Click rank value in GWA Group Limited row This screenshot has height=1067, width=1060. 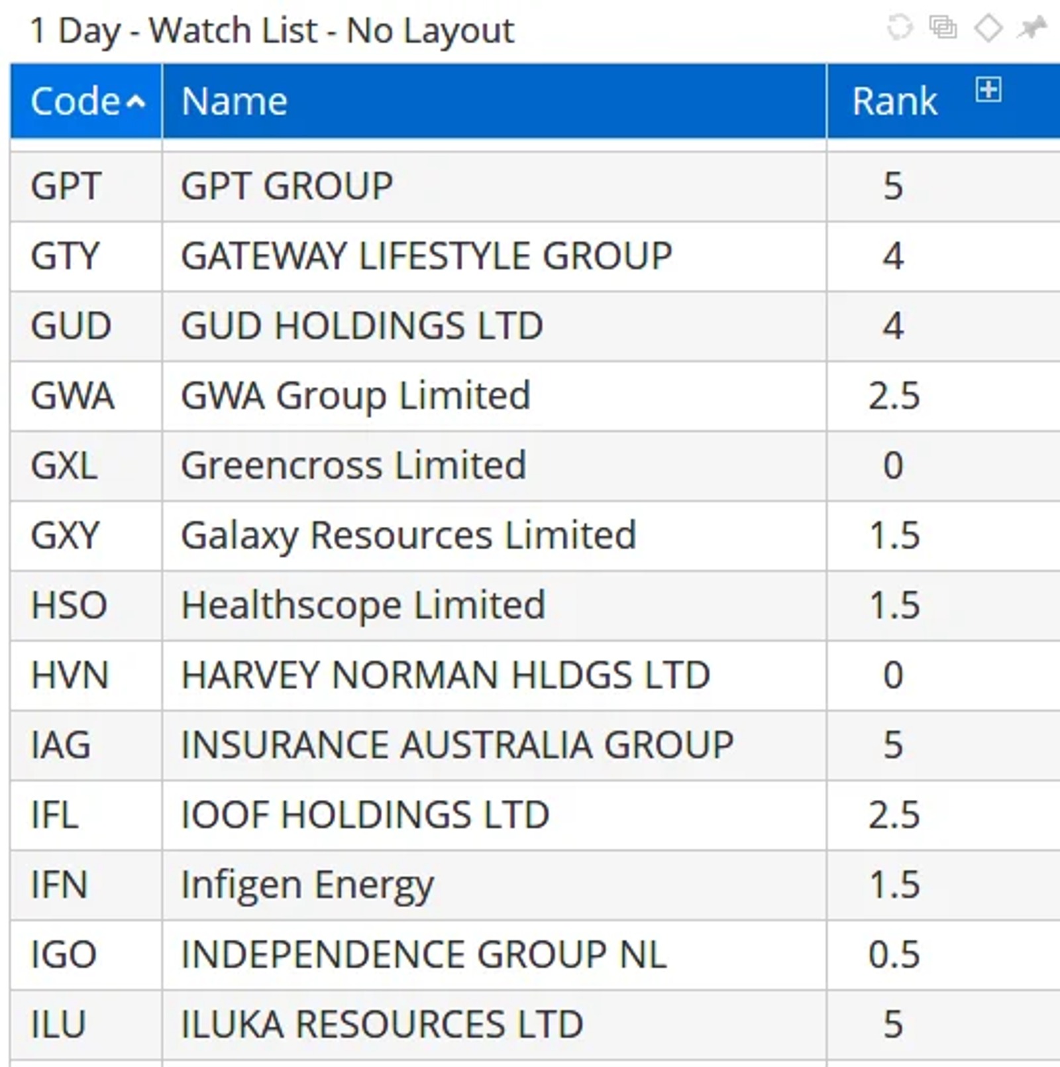pyautogui.click(x=894, y=396)
